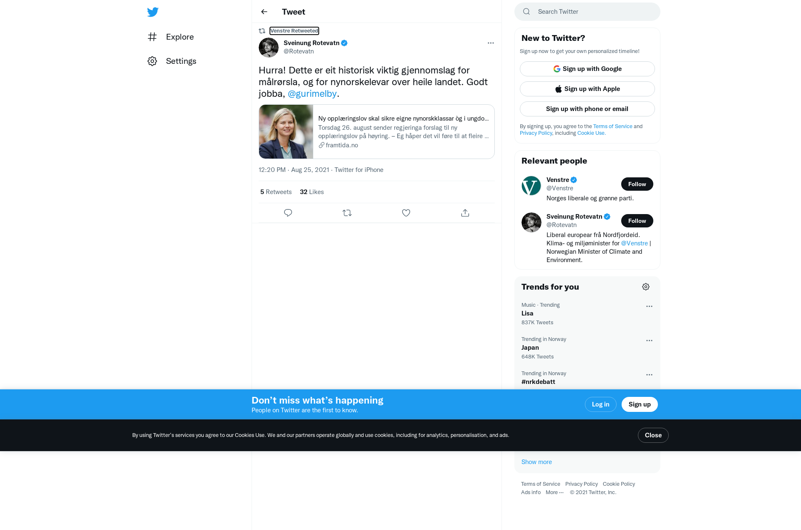Sign up with Google

tap(587, 69)
